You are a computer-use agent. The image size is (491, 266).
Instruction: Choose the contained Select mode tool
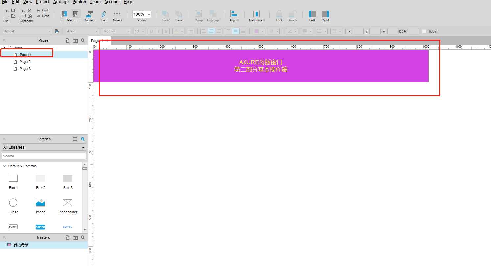pyautogui.click(x=76, y=14)
